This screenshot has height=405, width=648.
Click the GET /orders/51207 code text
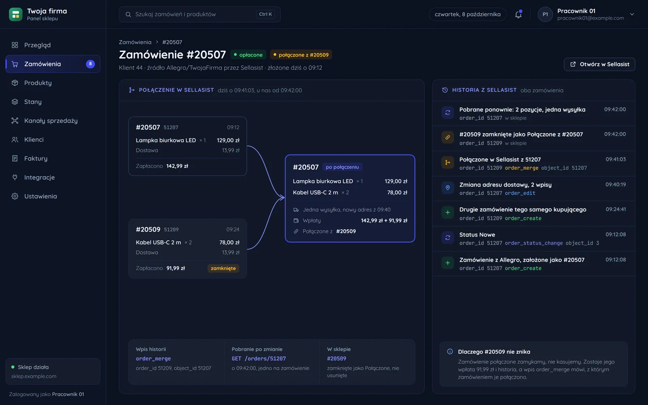259,358
